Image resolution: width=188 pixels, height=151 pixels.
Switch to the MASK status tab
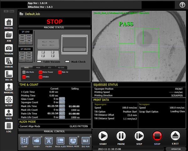tap(38, 68)
